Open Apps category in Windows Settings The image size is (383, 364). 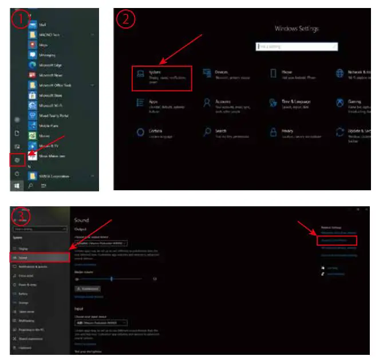(x=160, y=106)
